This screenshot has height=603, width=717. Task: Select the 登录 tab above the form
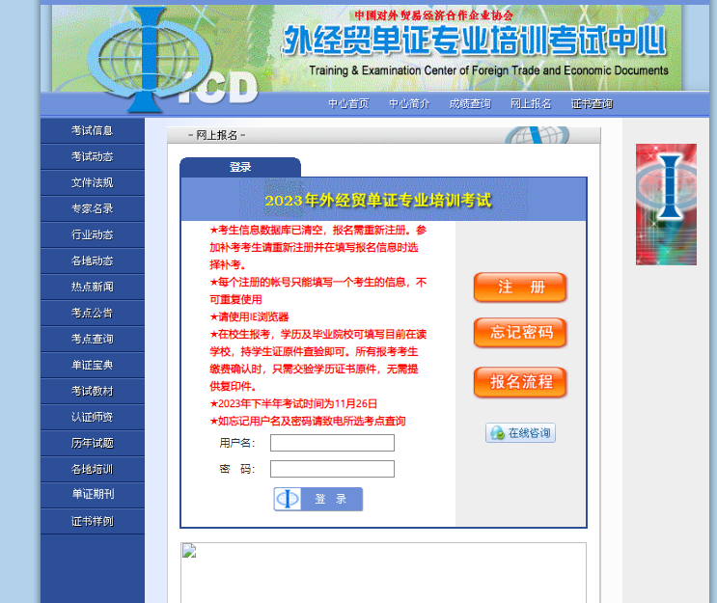[x=240, y=167]
